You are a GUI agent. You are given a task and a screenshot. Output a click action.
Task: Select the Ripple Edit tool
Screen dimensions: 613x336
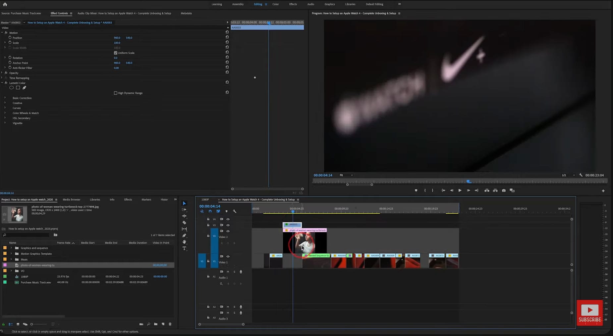pos(184,216)
